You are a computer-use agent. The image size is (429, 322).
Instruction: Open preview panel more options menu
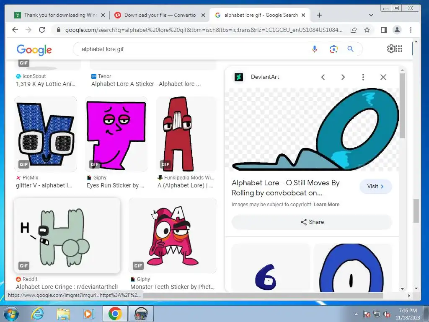point(363,77)
